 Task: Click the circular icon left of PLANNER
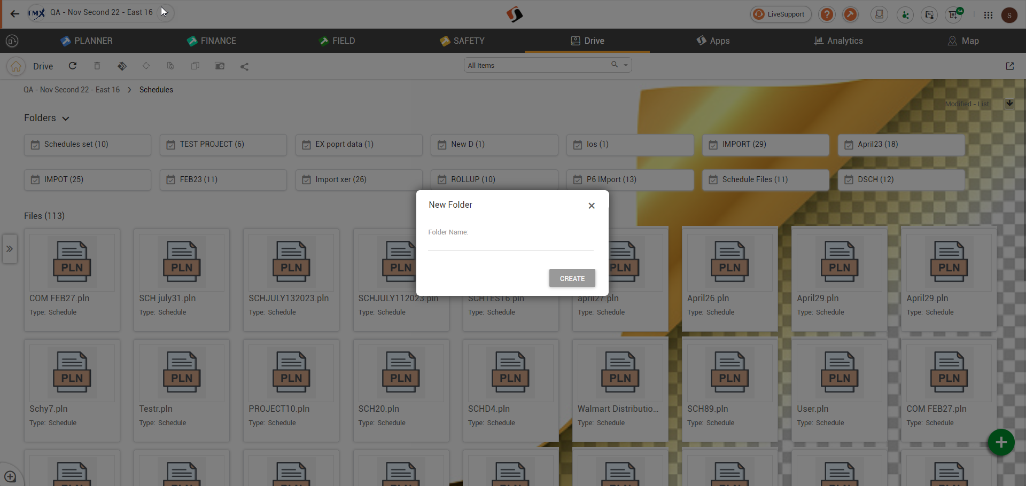tap(12, 41)
